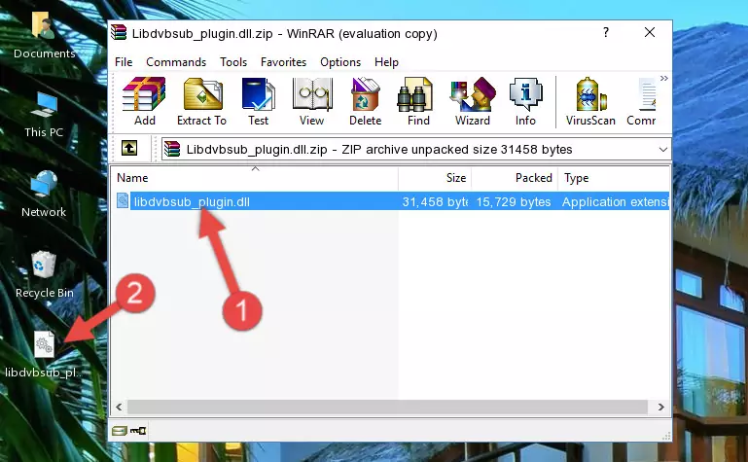Click the WinRAR title bar help question mark
Screen dimensions: 748x462
coord(606,32)
